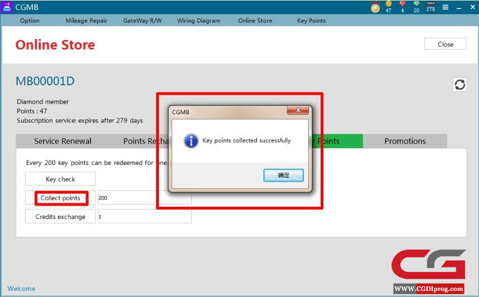
Task: Click the subscription expires after 279 days text
Action: click(80, 120)
